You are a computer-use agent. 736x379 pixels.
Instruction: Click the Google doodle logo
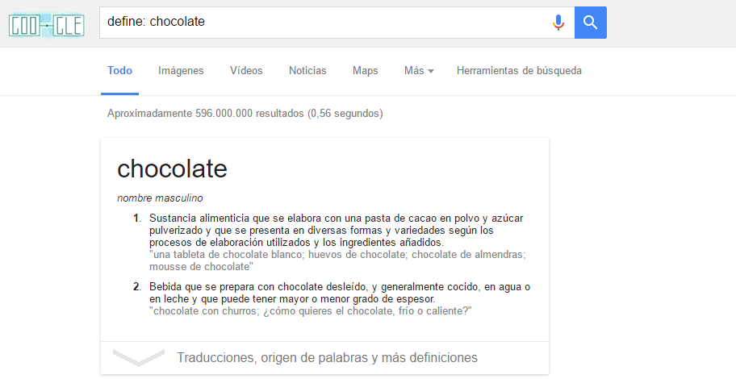47,25
